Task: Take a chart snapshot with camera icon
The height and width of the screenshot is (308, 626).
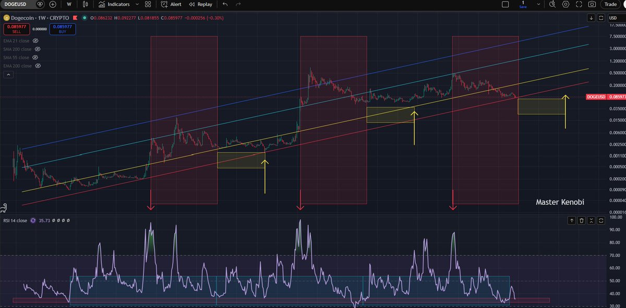Action: [x=592, y=4]
